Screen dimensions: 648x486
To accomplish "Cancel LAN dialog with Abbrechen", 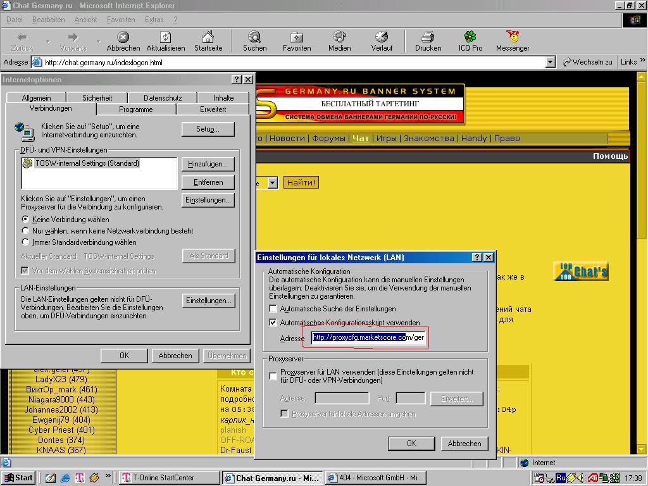I will point(464,444).
